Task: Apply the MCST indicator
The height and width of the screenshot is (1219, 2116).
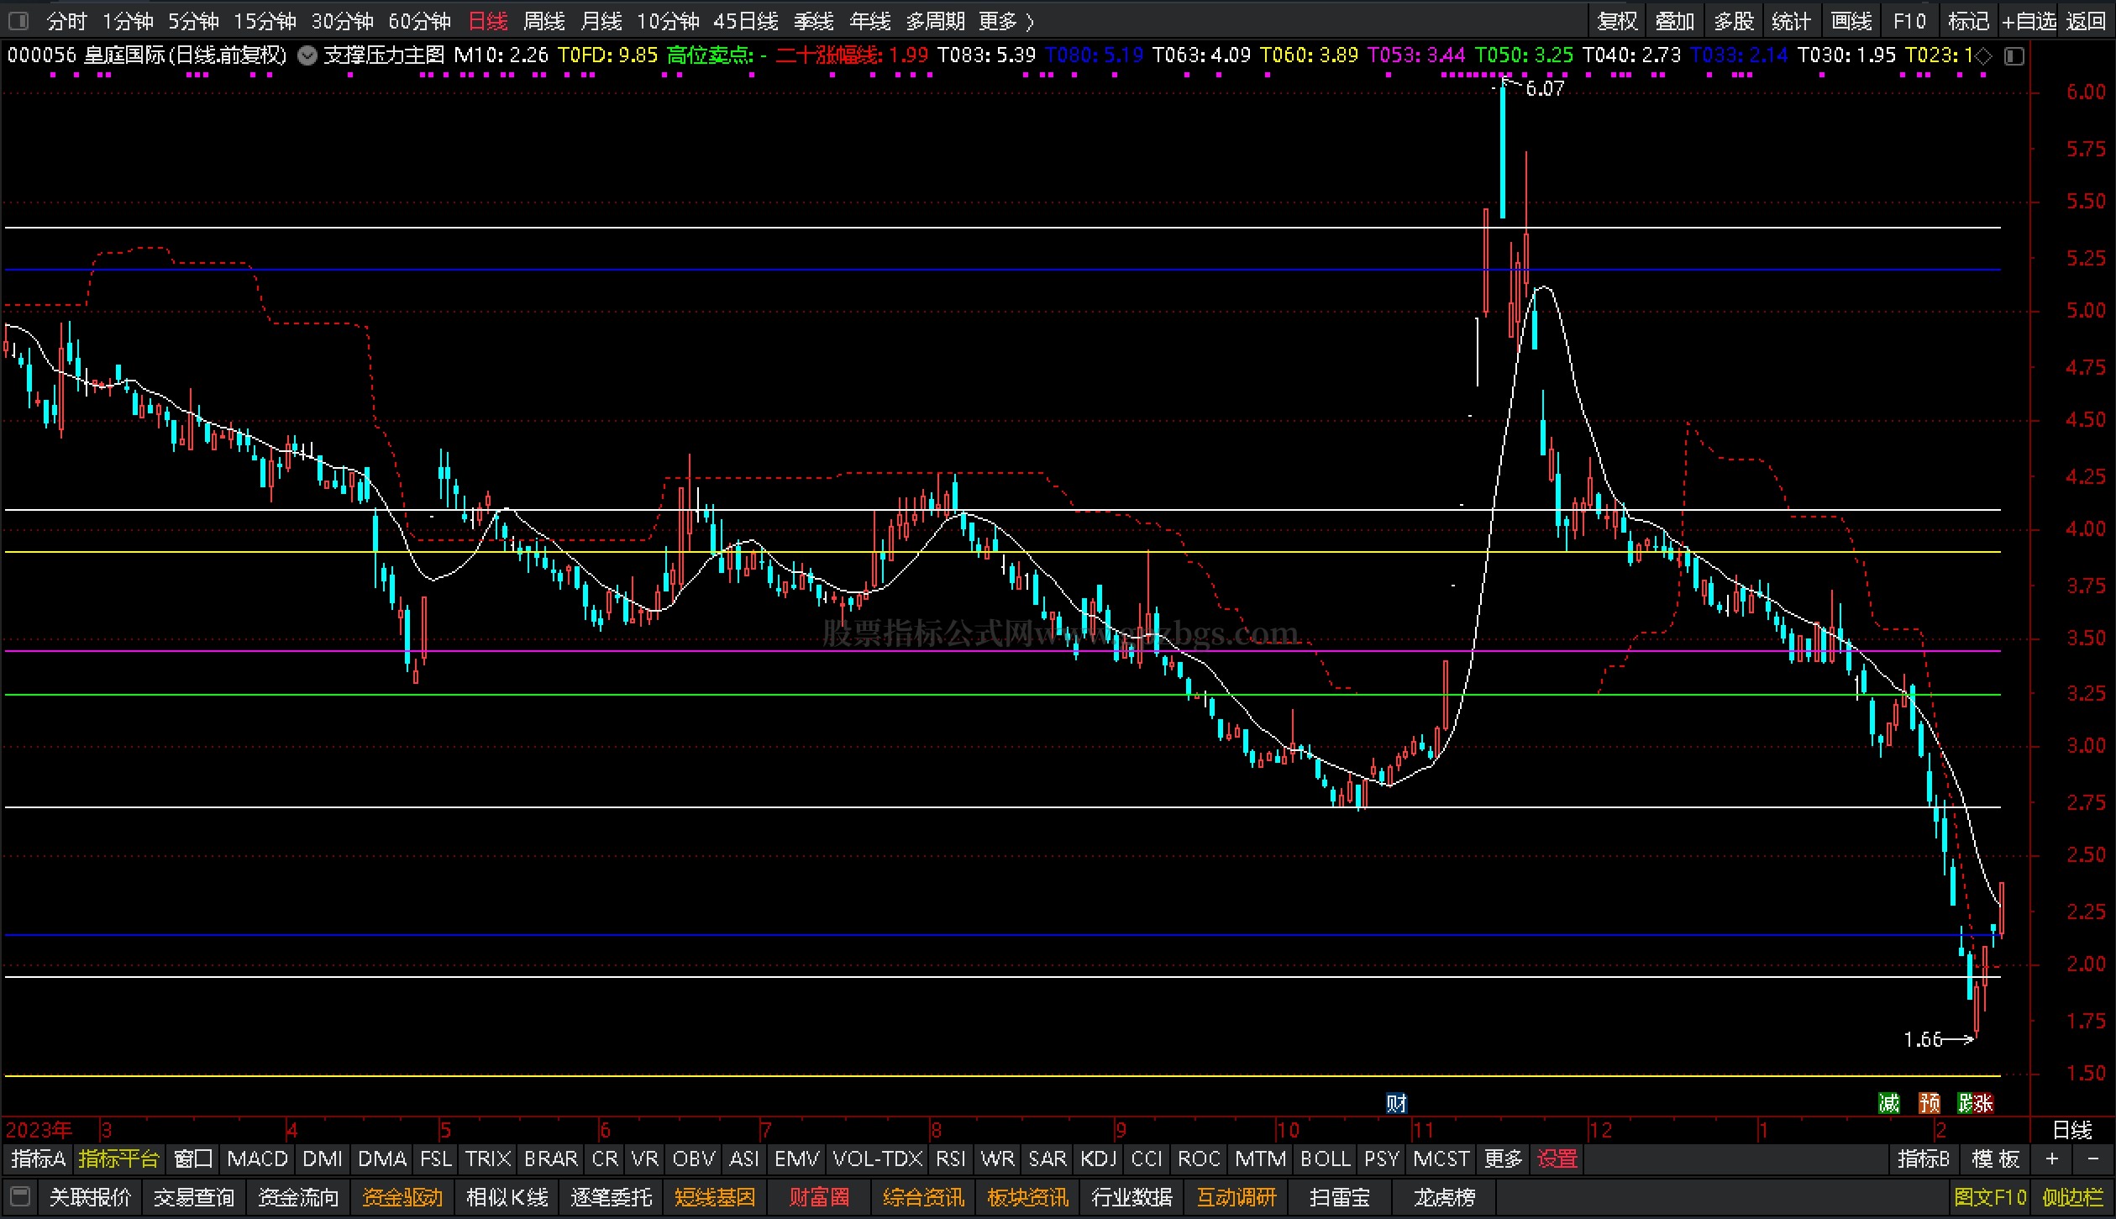Action: click(x=1441, y=1159)
